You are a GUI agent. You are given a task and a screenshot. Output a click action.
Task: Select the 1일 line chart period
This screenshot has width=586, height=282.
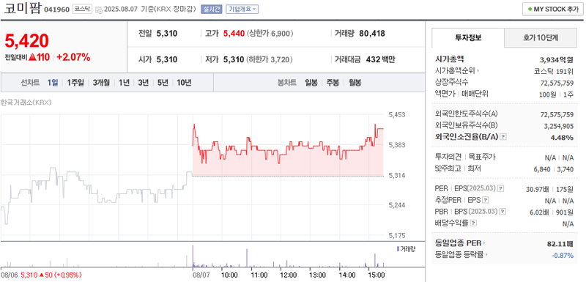pos(53,83)
